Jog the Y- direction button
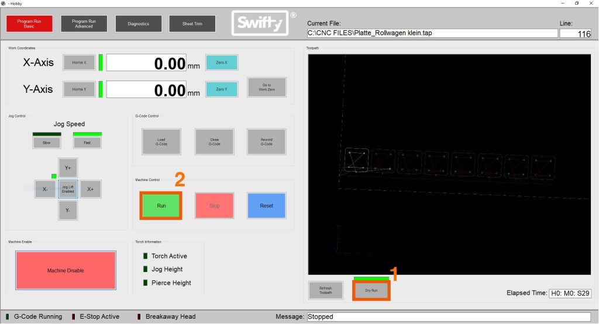 [68, 210]
